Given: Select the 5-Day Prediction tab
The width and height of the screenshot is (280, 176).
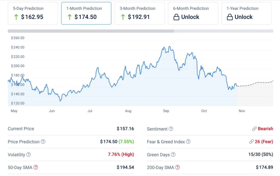Looking at the screenshot, I should (x=33, y=13).
